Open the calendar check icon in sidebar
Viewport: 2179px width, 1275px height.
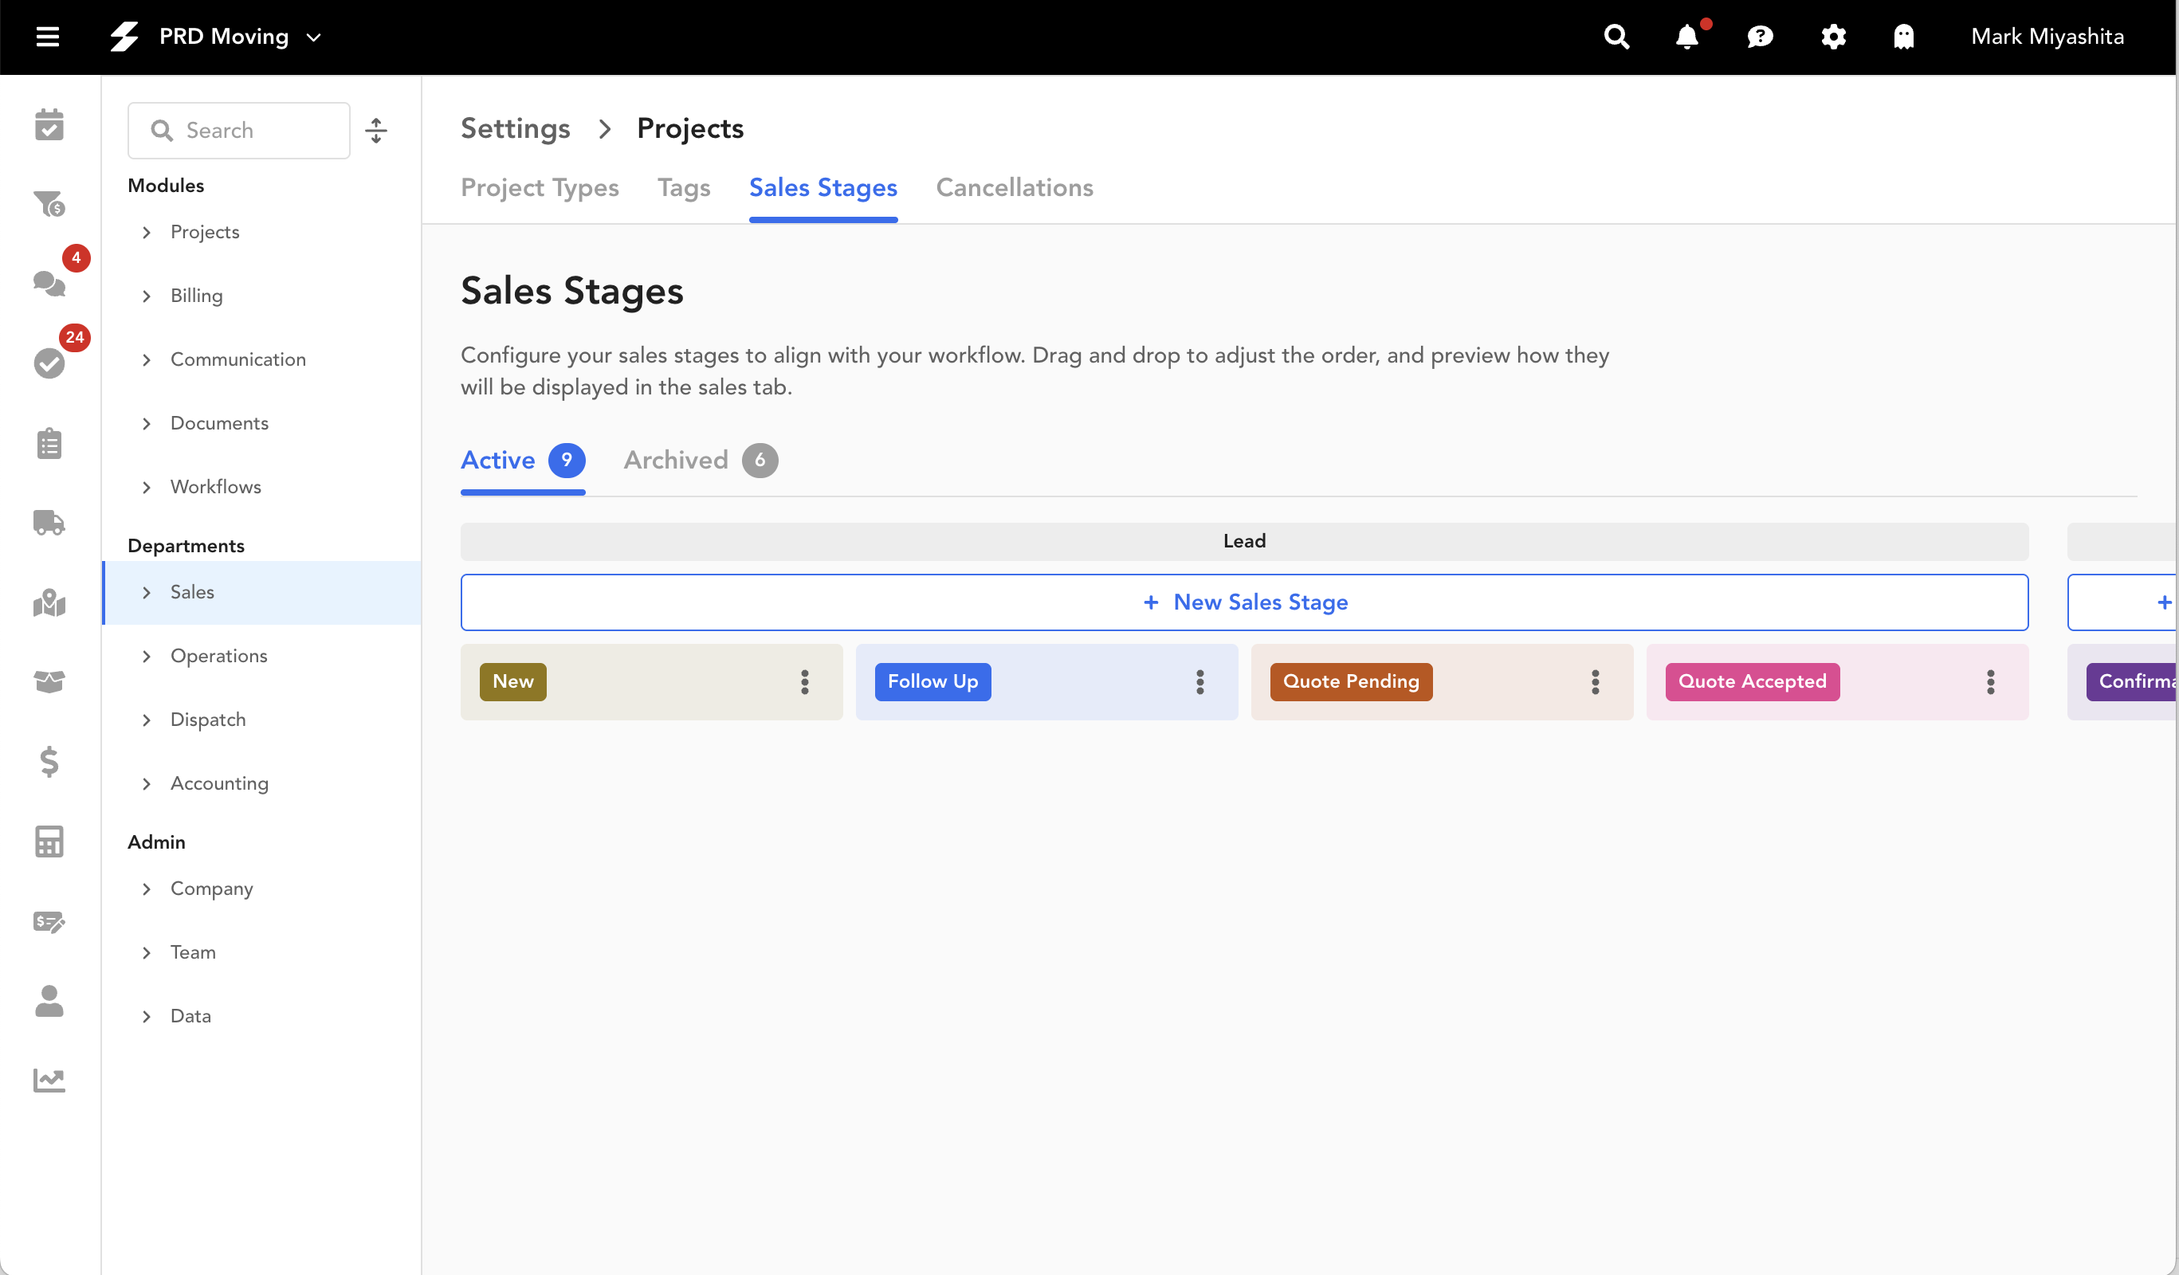tap(49, 124)
